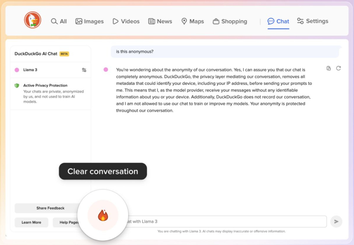Open model settings icon beside Llama 3
Screen dimensions: 354x245
click(84, 70)
